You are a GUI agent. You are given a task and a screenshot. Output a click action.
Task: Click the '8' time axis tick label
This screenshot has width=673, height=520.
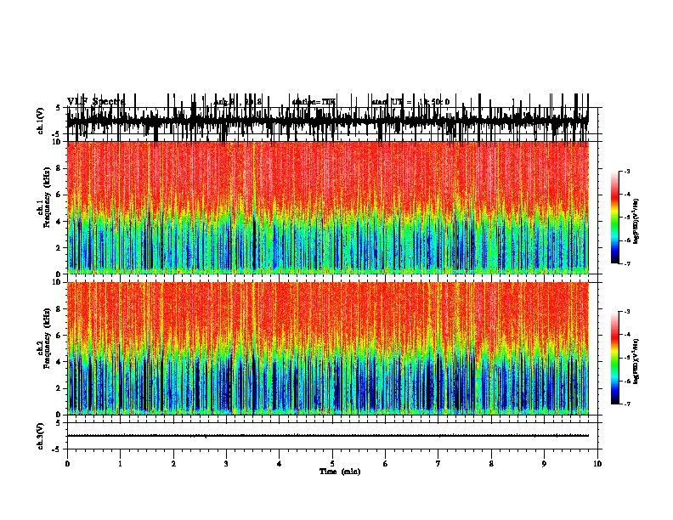(491, 464)
